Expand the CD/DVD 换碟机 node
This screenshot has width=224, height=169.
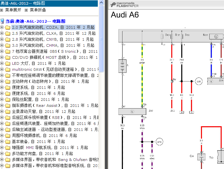(x=2, y=57)
